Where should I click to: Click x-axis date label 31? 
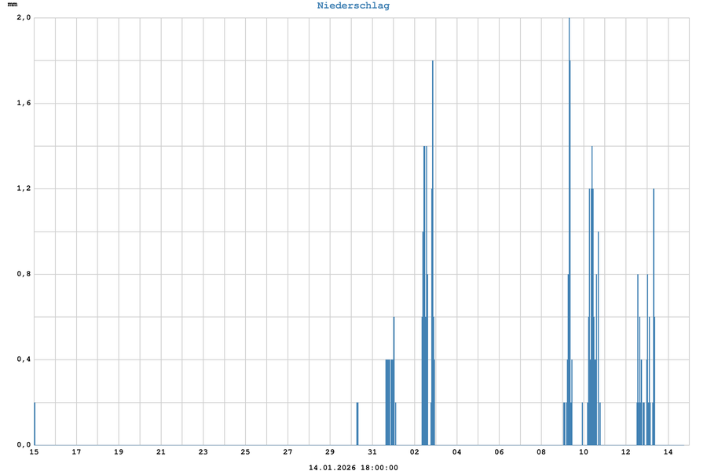click(372, 451)
